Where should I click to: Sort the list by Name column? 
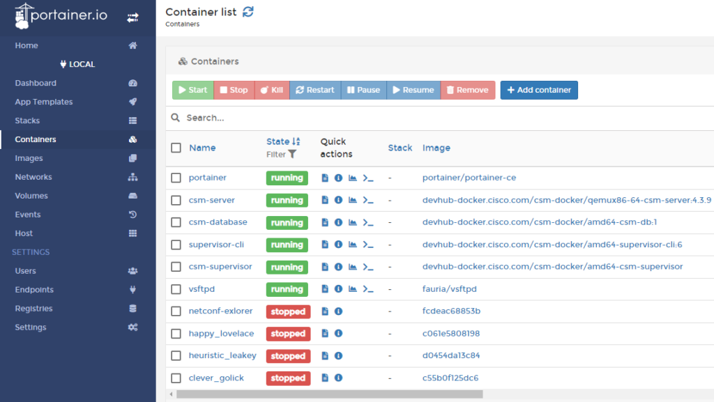point(202,148)
